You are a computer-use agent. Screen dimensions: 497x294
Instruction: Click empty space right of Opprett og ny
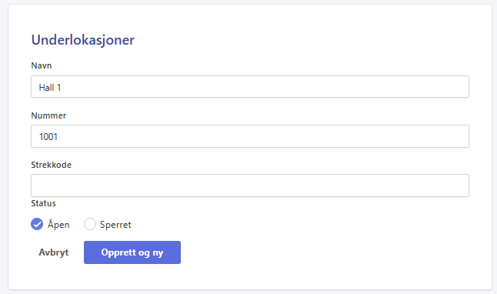click(317, 252)
